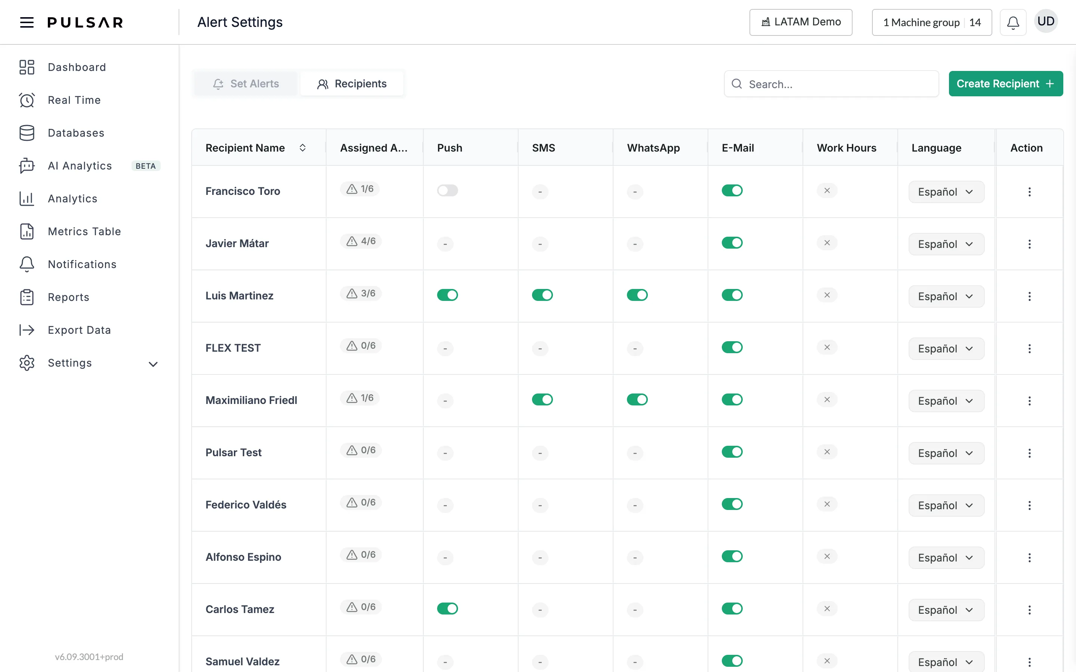Disable E-Mail toggle for Alfonso Espino
Screen dimensions: 1076x672
point(732,556)
